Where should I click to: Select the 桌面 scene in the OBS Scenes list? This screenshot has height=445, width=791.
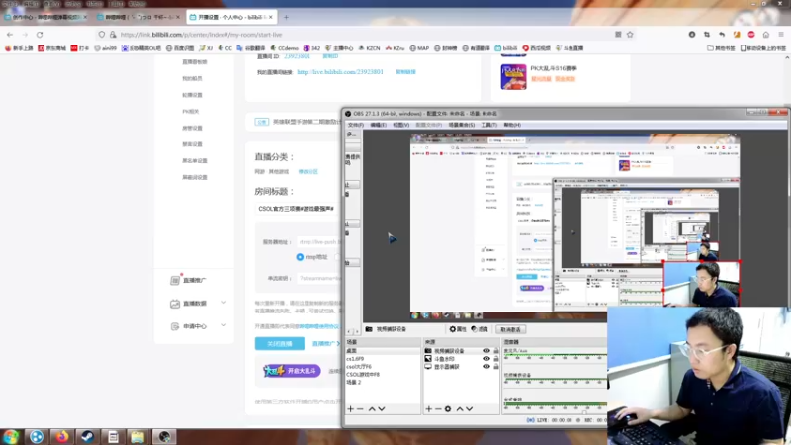(383, 351)
